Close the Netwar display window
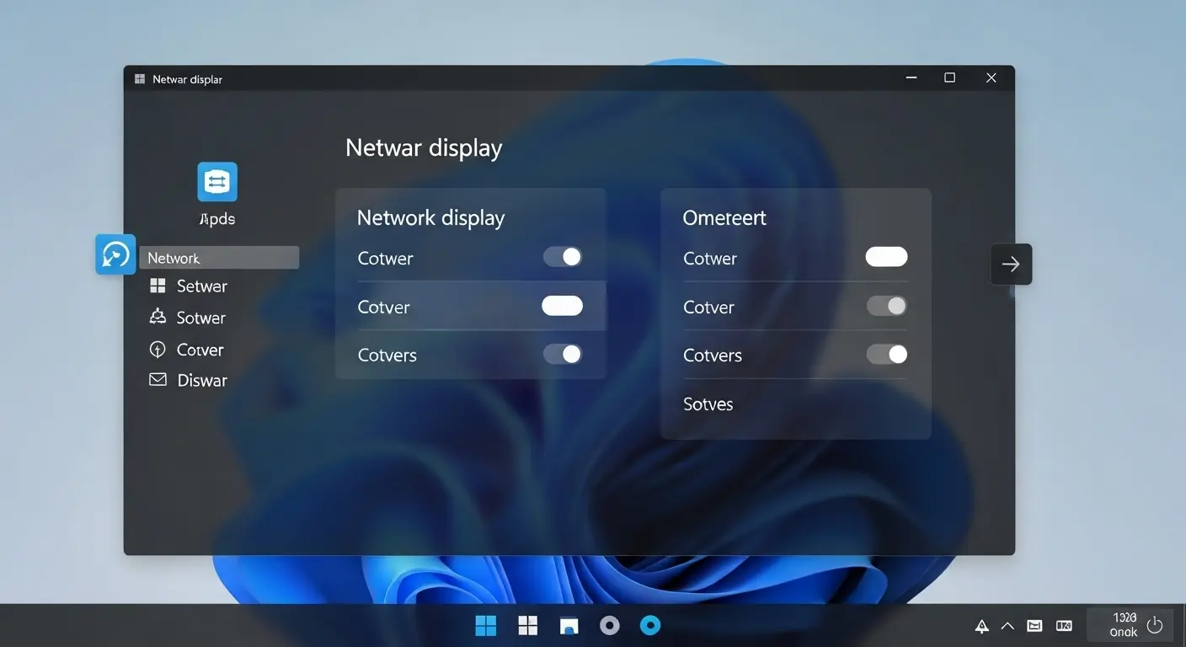The width and height of the screenshot is (1186, 647). click(991, 78)
